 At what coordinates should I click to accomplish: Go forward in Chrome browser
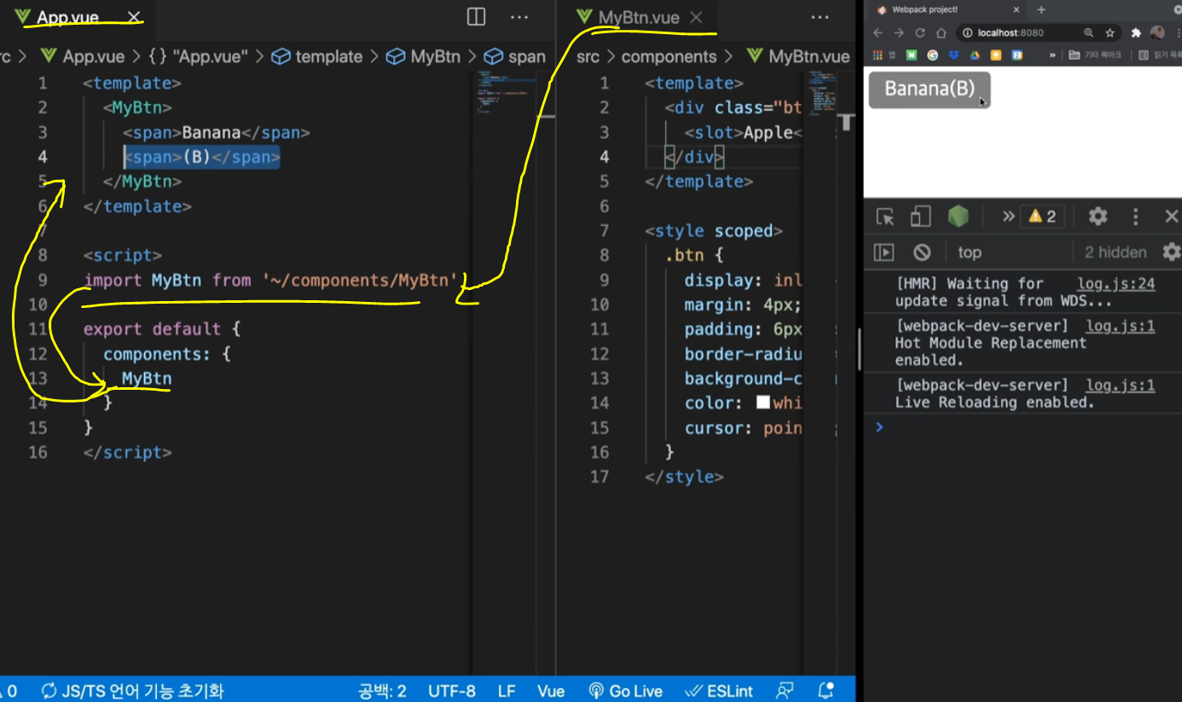tap(899, 32)
